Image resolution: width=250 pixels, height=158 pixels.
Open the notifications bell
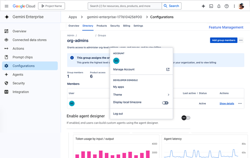219,6
